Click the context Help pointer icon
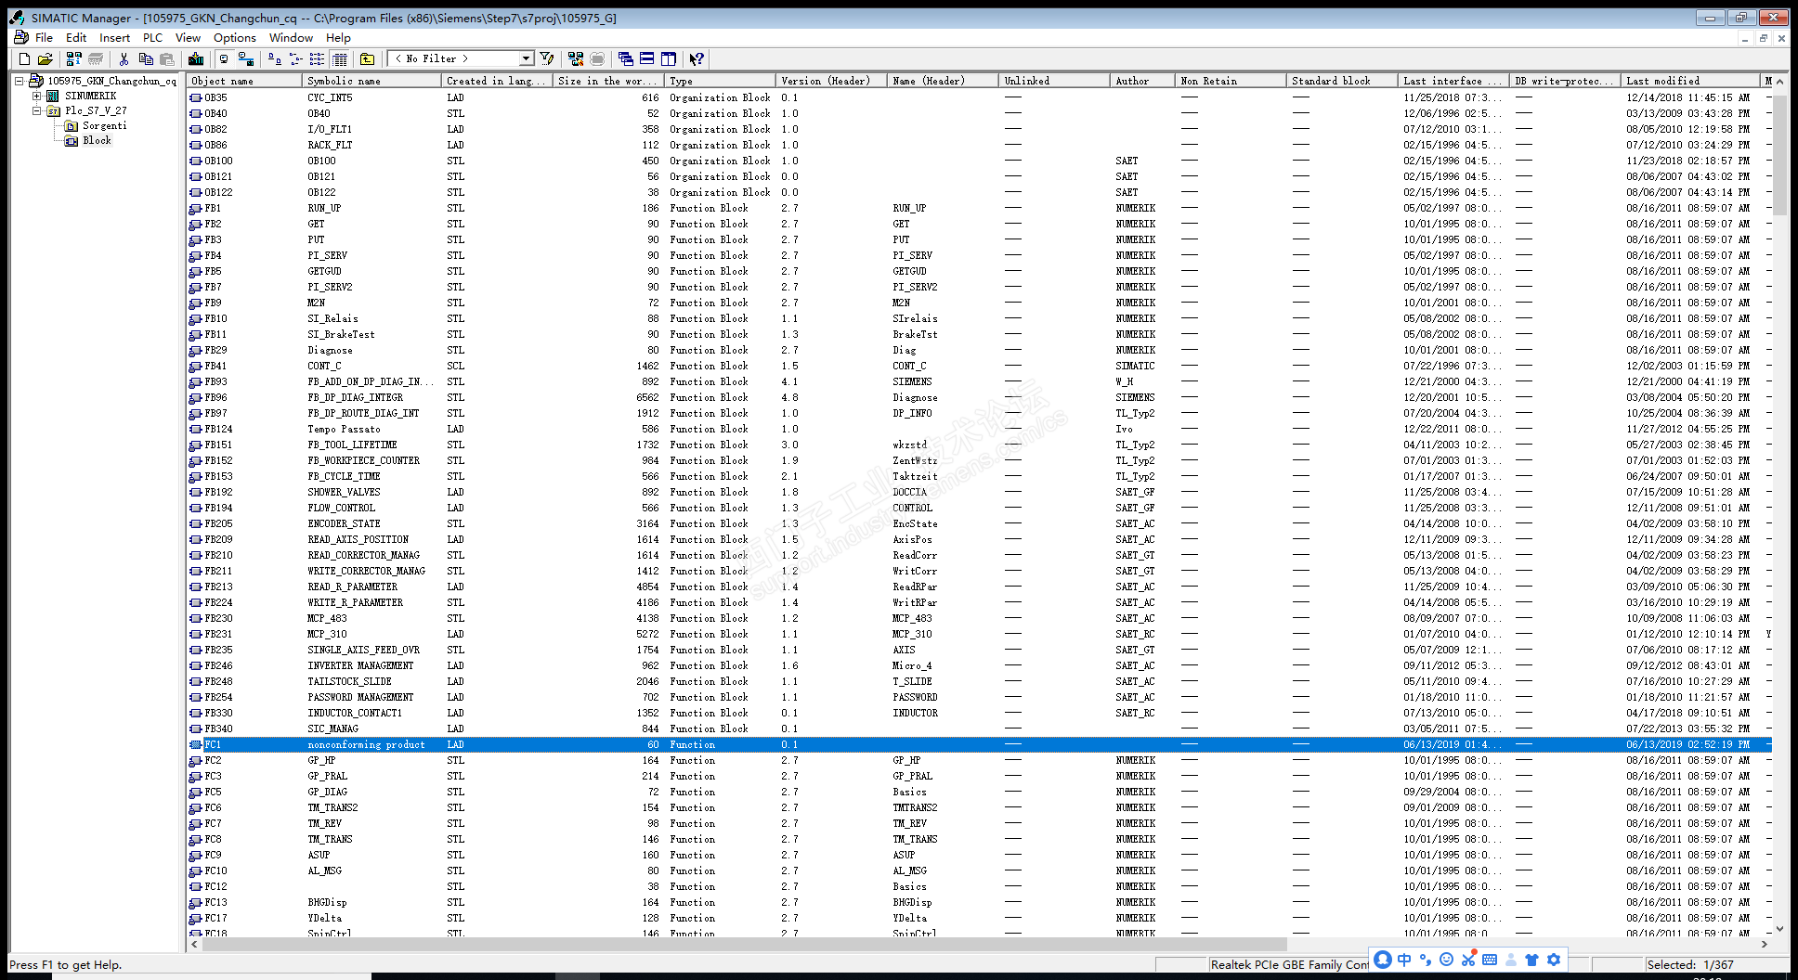The height and width of the screenshot is (980, 1798). click(697, 58)
